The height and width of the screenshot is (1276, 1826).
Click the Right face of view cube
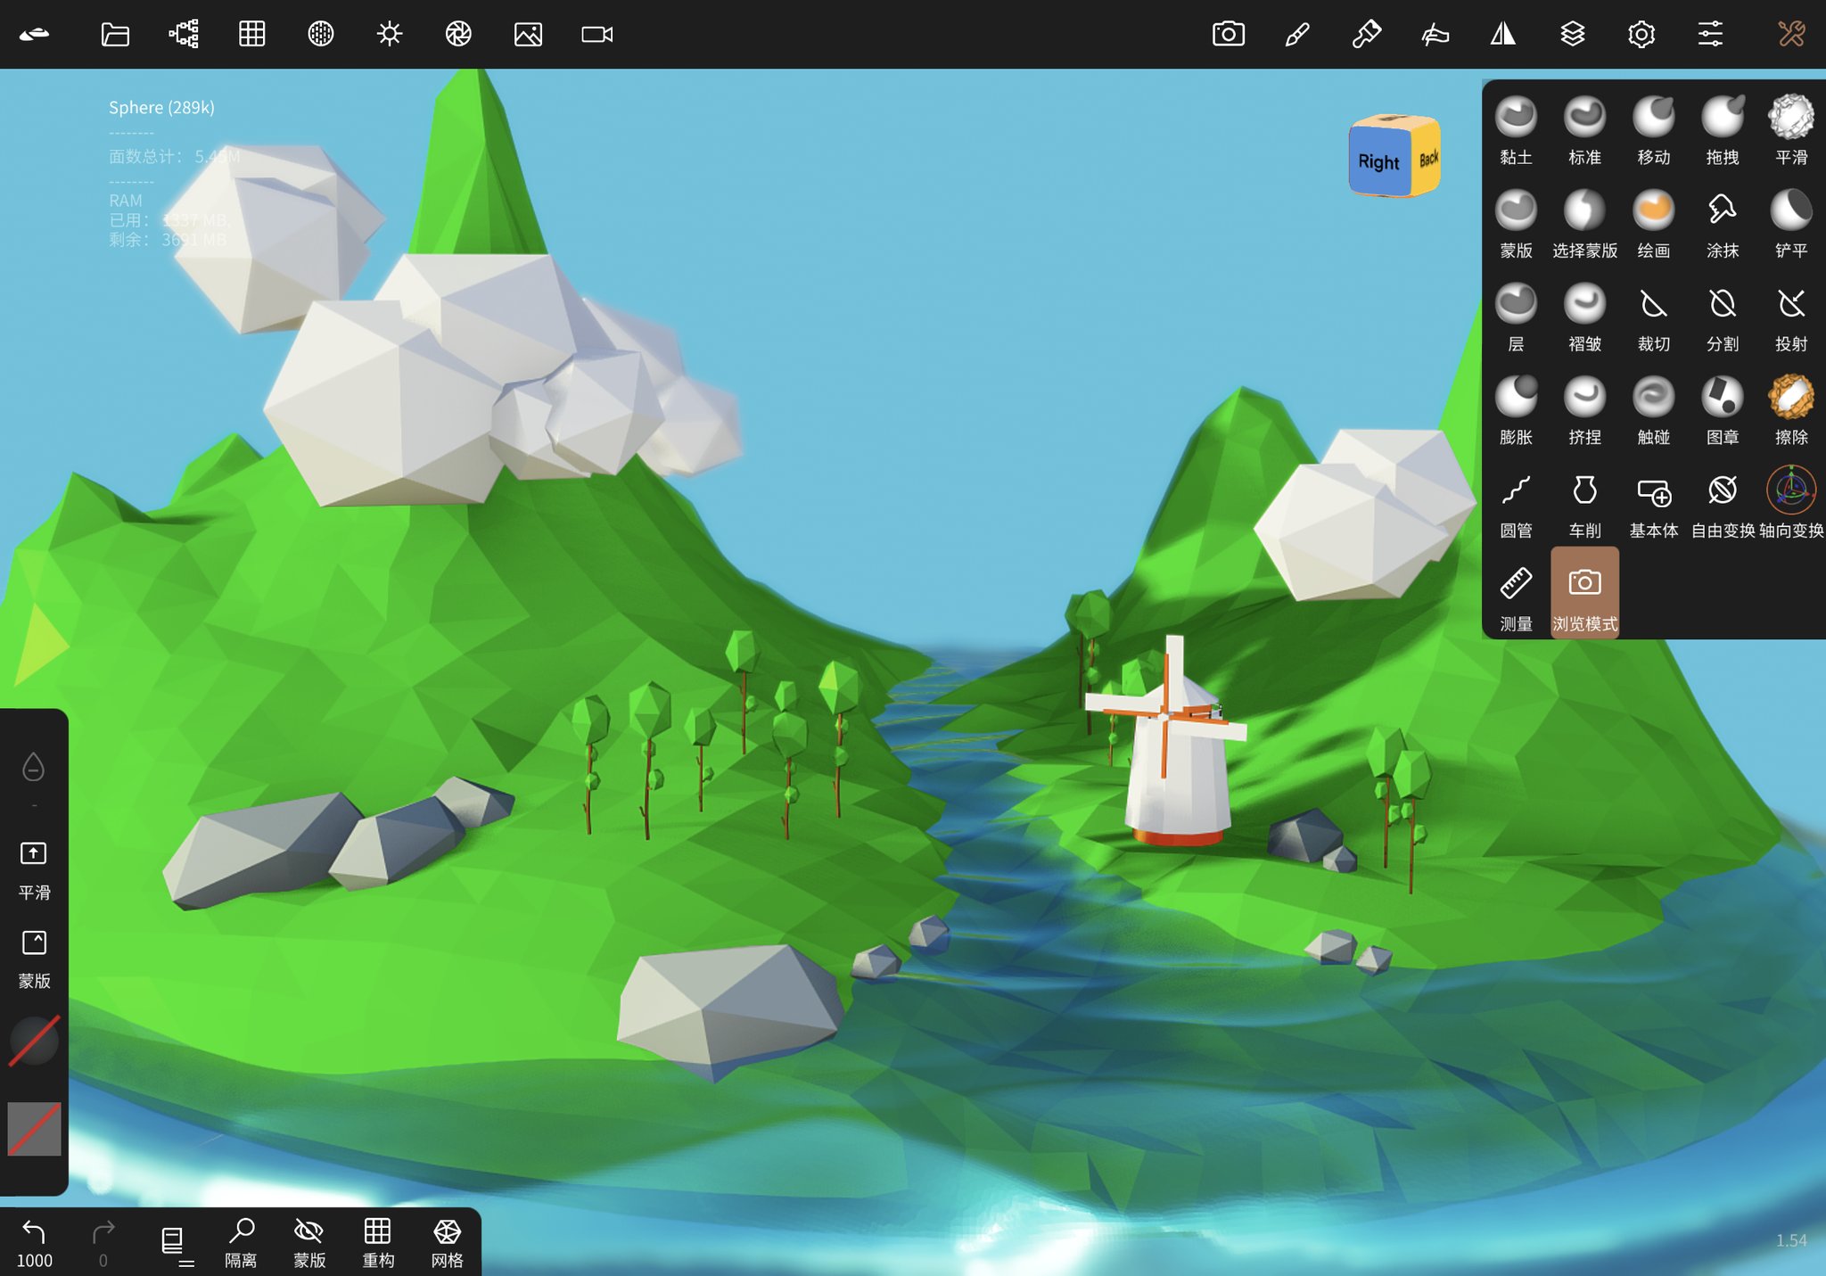coord(1378,161)
